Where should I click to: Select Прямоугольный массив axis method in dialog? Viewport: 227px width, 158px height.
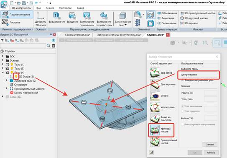[x=164, y=142]
